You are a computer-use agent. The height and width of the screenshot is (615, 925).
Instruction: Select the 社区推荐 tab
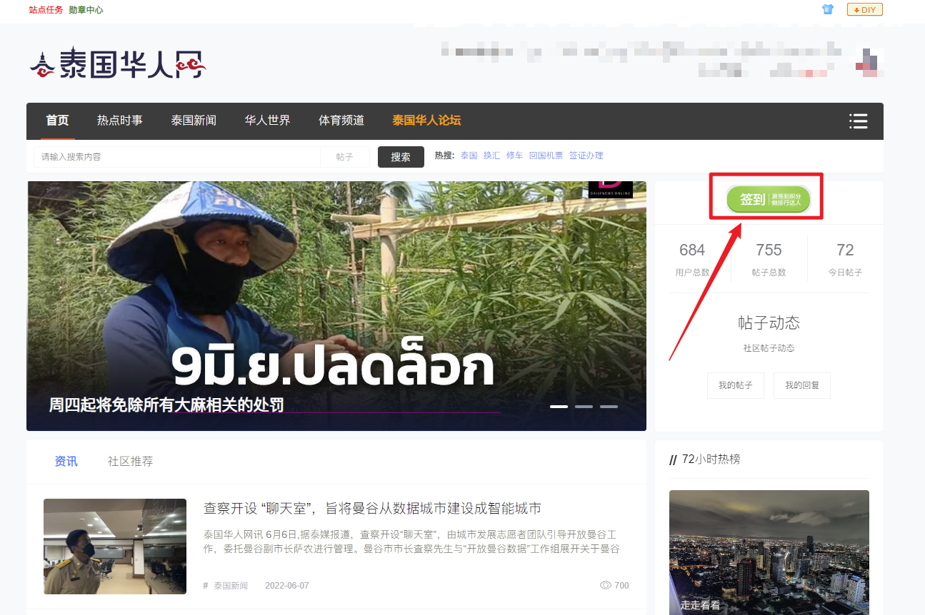(129, 461)
